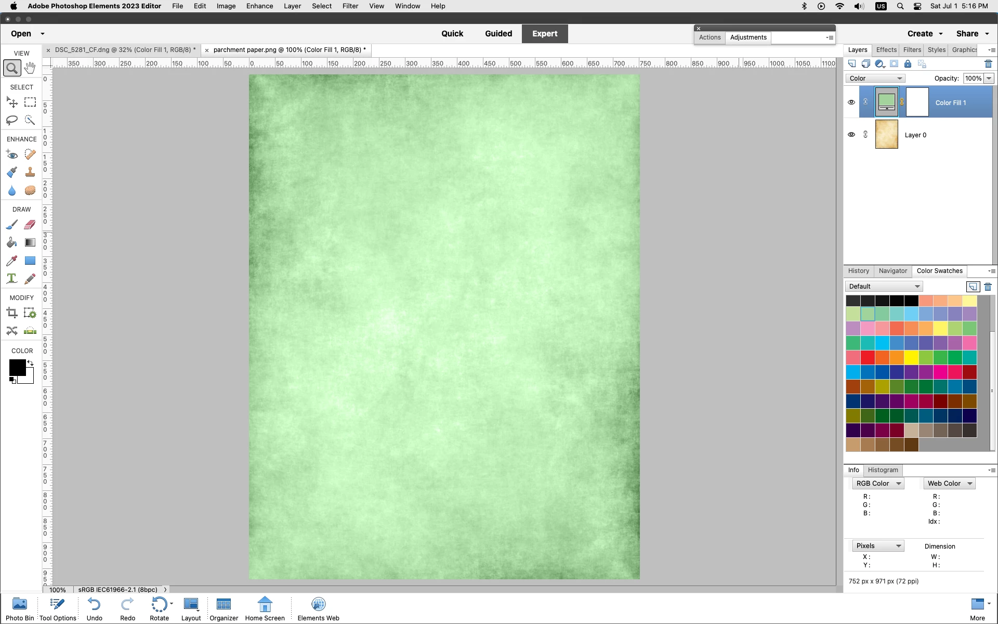The image size is (998, 624).
Task: Pick the yellow swatch in Color Swatches
Action: [x=911, y=358]
